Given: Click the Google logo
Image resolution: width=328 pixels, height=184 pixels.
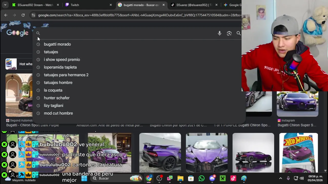Looking at the screenshot, I should 17,33.
